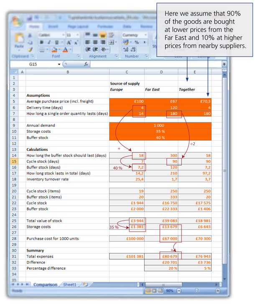This screenshot has width=255, height=306.
Task: Click the Orientation text rotation icon
Action: click(104, 50)
